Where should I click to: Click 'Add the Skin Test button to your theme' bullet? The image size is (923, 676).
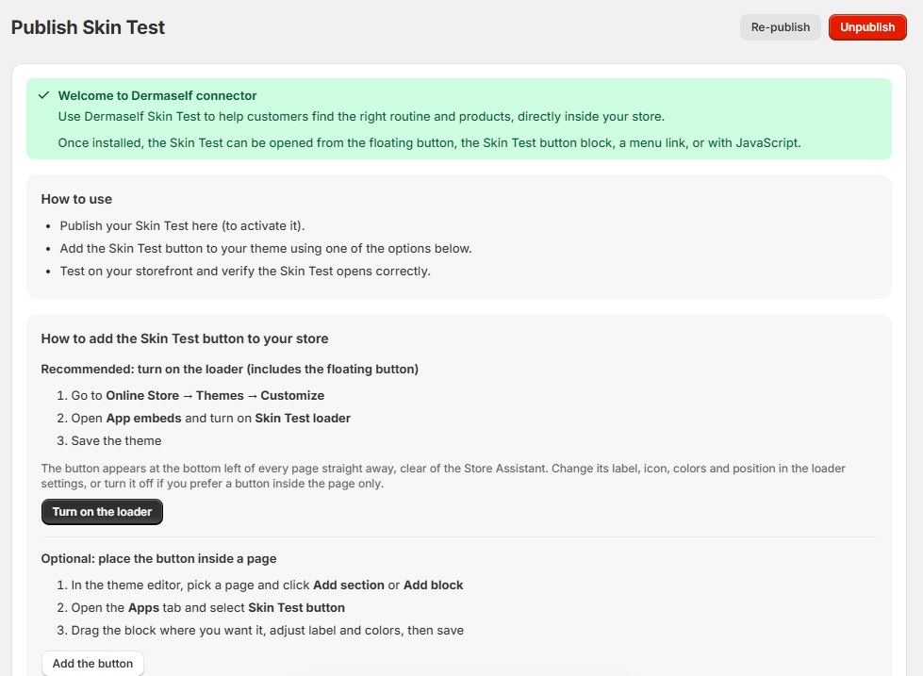click(266, 249)
